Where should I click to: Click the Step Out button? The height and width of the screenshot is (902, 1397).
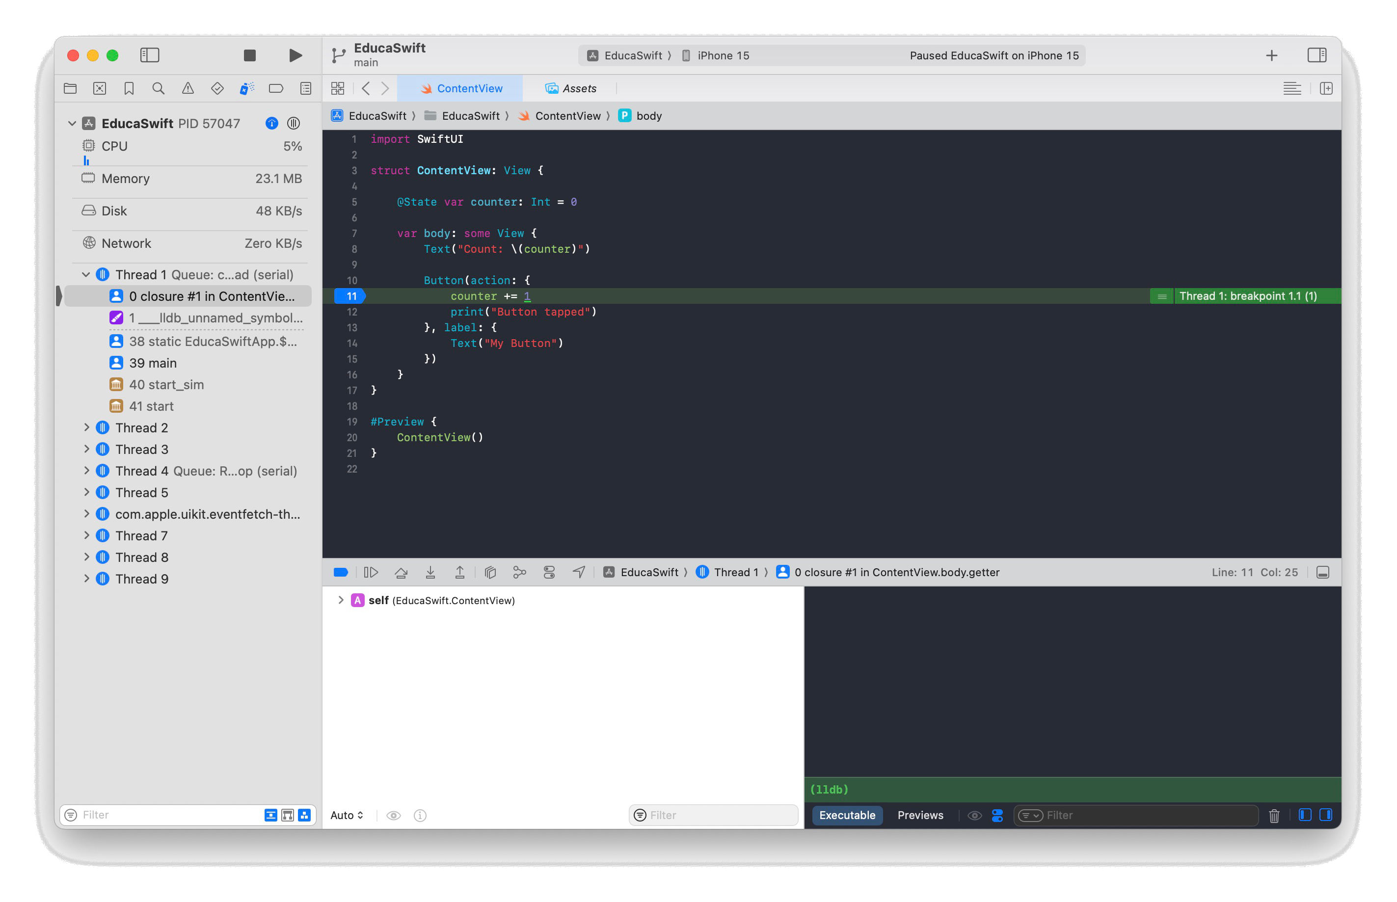(x=460, y=572)
